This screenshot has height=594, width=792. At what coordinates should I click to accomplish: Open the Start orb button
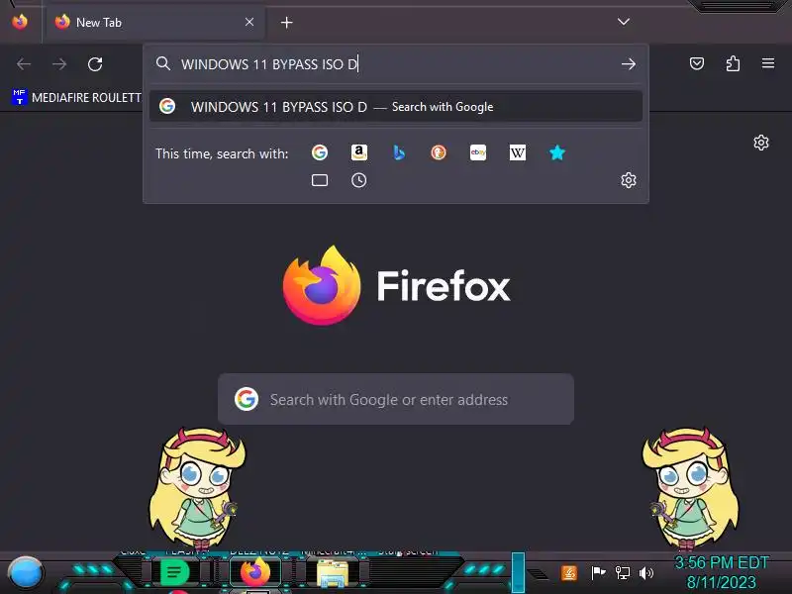25,573
